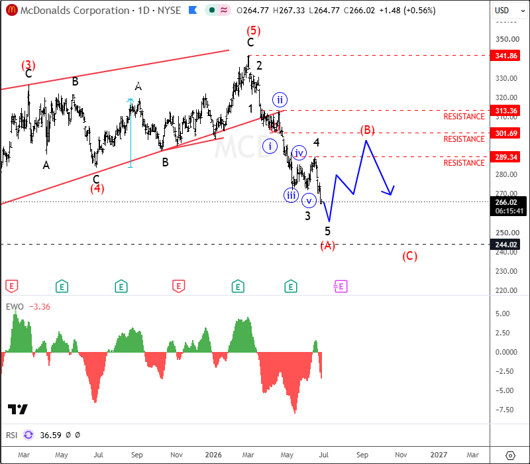530x464 pixels.
Task: Click the green earnings marker near August
Action: (121, 286)
